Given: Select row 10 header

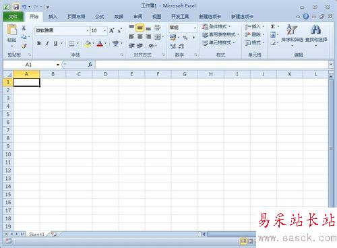Looking at the screenshot, I should 8,154.
